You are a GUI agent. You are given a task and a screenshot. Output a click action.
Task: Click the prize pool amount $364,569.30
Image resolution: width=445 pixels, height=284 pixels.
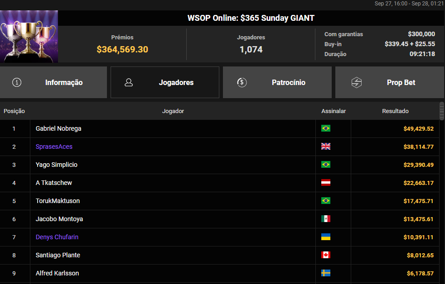122,50
